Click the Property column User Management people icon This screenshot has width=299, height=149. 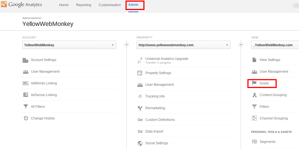coord(140,85)
